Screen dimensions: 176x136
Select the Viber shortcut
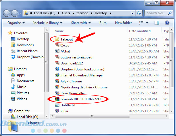(64, 111)
